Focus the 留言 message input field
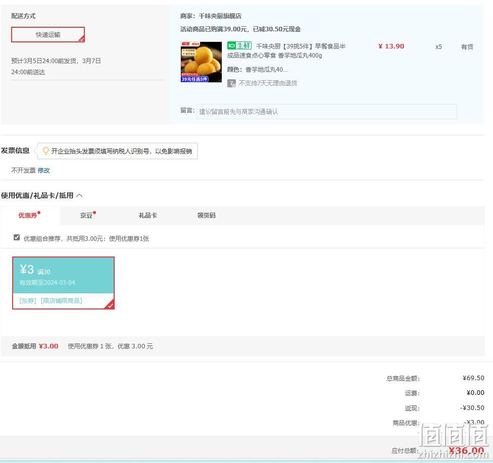The image size is (493, 463). click(326, 112)
